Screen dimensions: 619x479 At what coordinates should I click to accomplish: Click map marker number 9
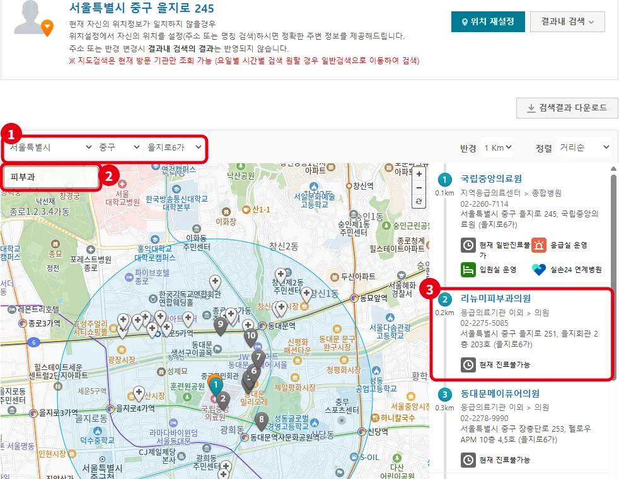(x=220, y=326)
